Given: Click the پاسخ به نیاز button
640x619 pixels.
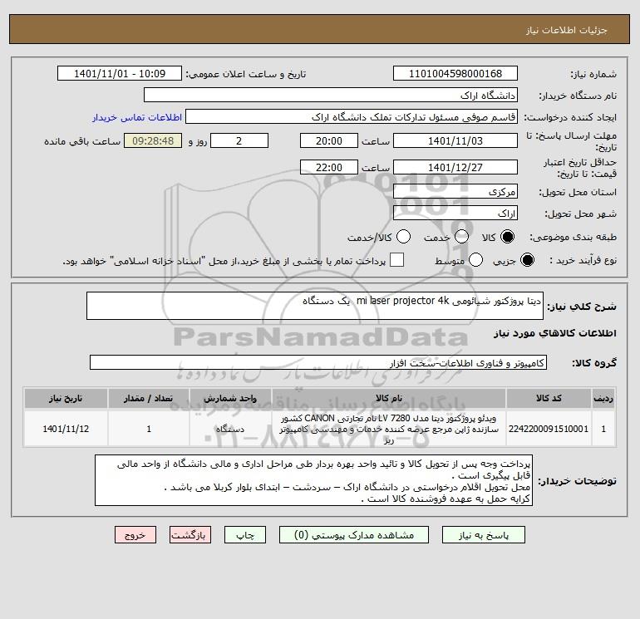Looking at the screenshot, I should [484, 535].
